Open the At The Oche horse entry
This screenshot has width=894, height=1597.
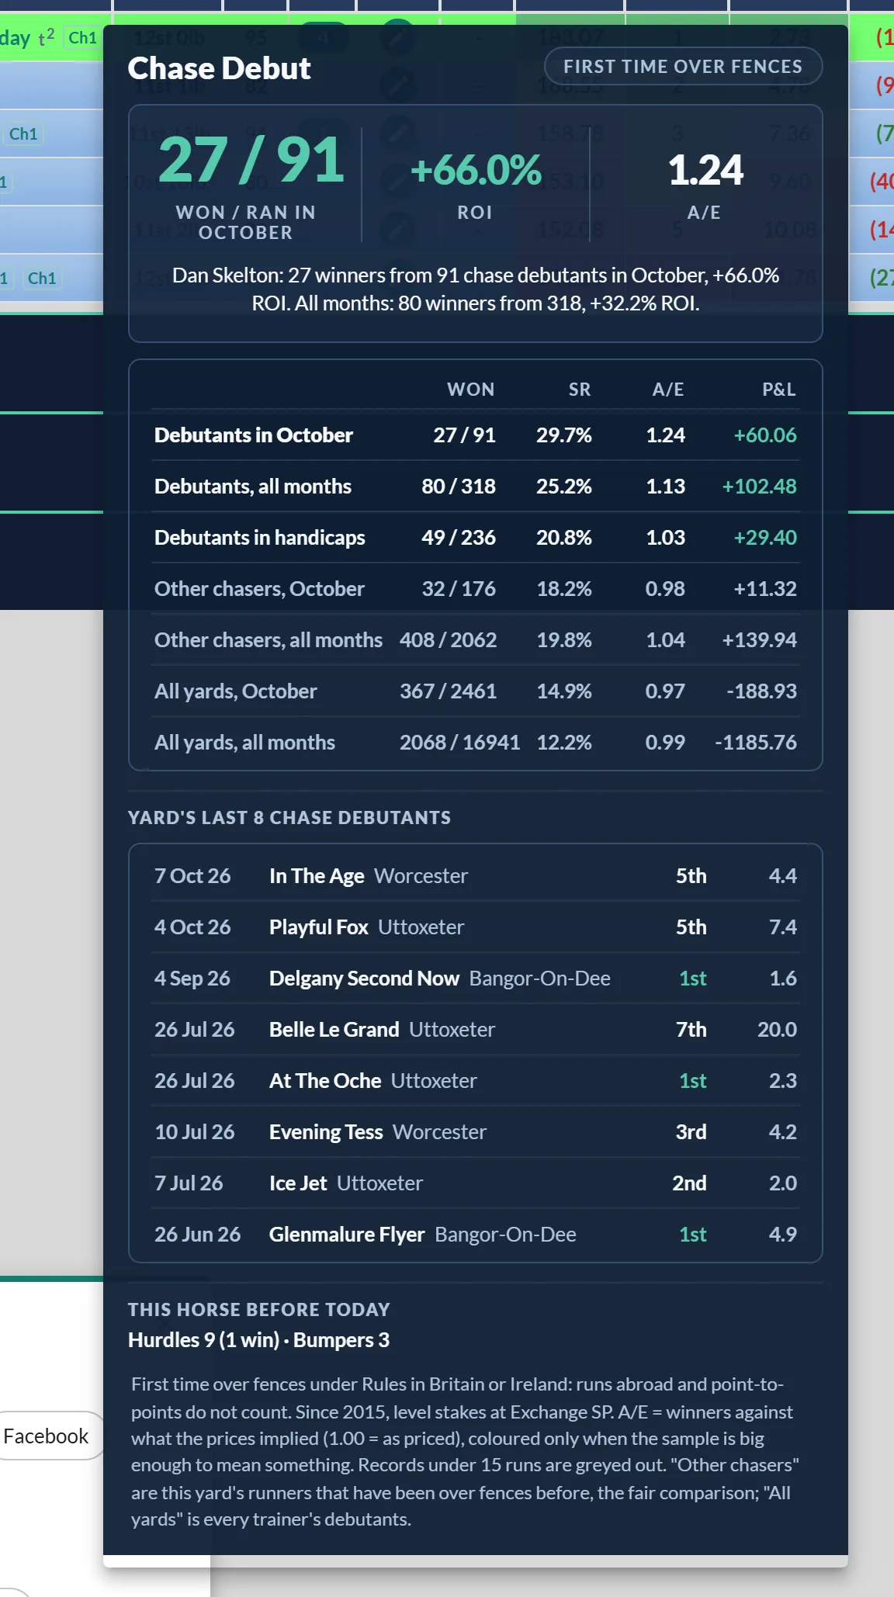[x=325, y=1081]
